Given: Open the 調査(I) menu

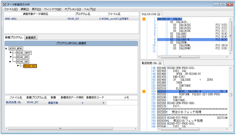Looking at the screenshot, I should click(25, 9).
